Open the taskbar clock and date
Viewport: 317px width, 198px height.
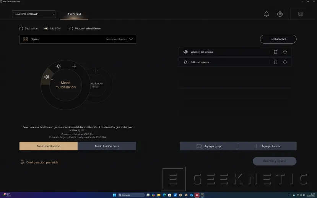click(310, 195)
